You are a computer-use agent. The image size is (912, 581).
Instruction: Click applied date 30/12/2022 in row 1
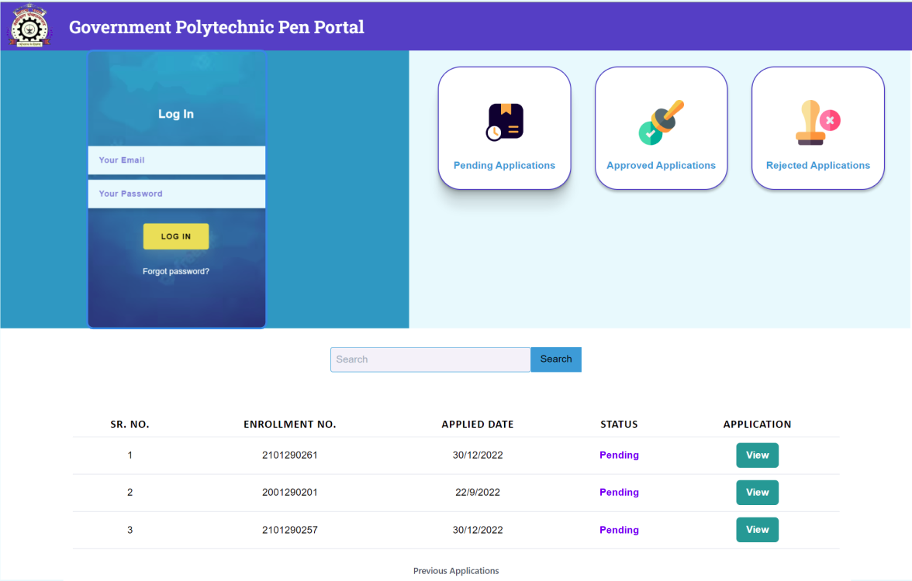pos(478,456)
